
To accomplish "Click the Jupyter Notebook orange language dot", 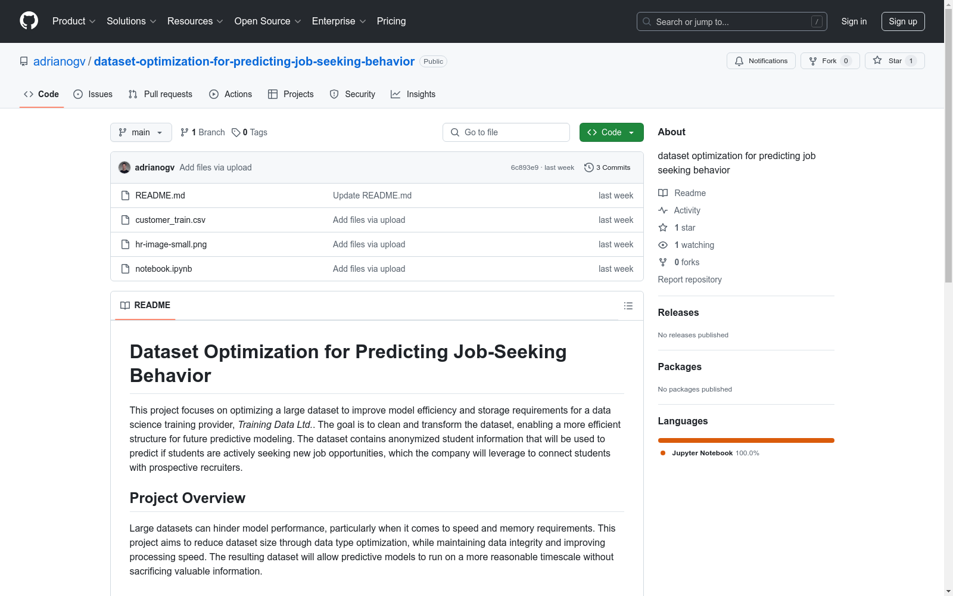I will [663, 453].
